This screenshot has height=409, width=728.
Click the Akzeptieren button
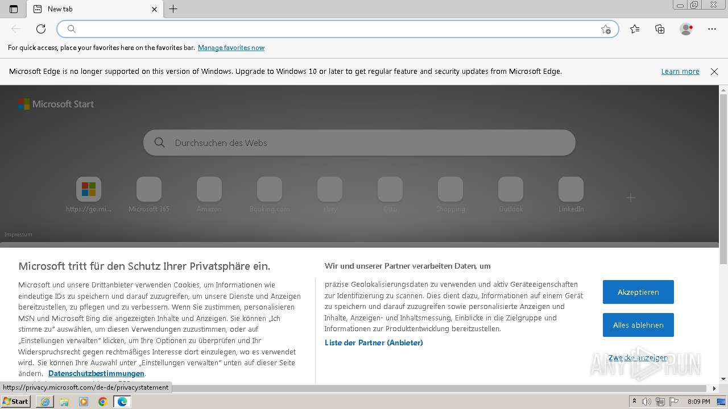point(638,292)
